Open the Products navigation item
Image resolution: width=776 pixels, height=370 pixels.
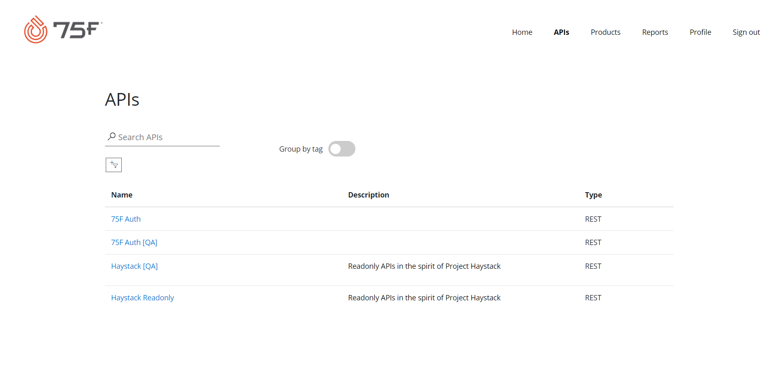pos(605,32)
